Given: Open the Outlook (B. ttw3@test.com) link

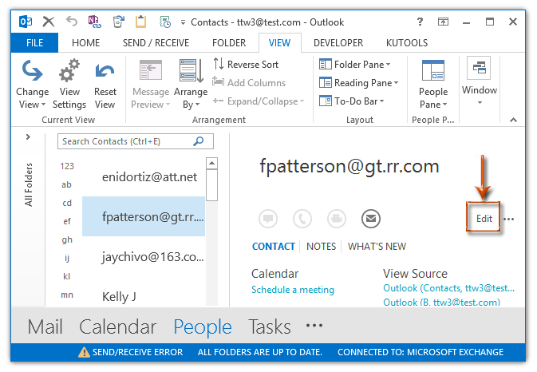Looking at the screenshot, I should pos(441,302).
